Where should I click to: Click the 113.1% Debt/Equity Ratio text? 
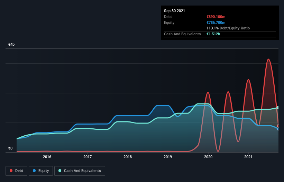pyautogui.click(x=228, y=28)
